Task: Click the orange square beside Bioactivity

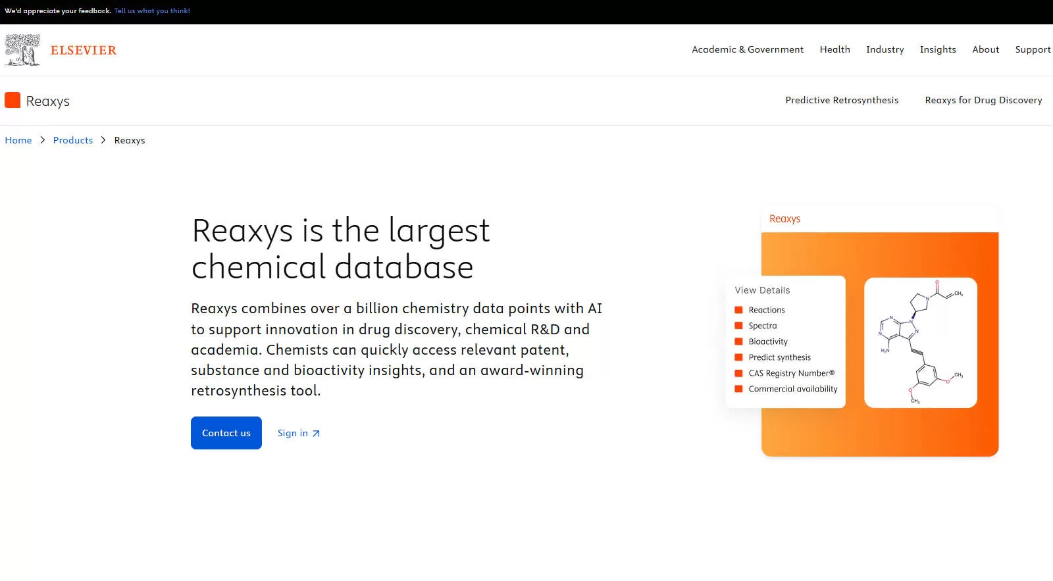Action: 738,341
